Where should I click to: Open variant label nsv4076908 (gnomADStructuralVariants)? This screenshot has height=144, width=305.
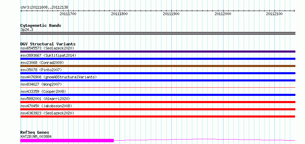click(59, 77)
